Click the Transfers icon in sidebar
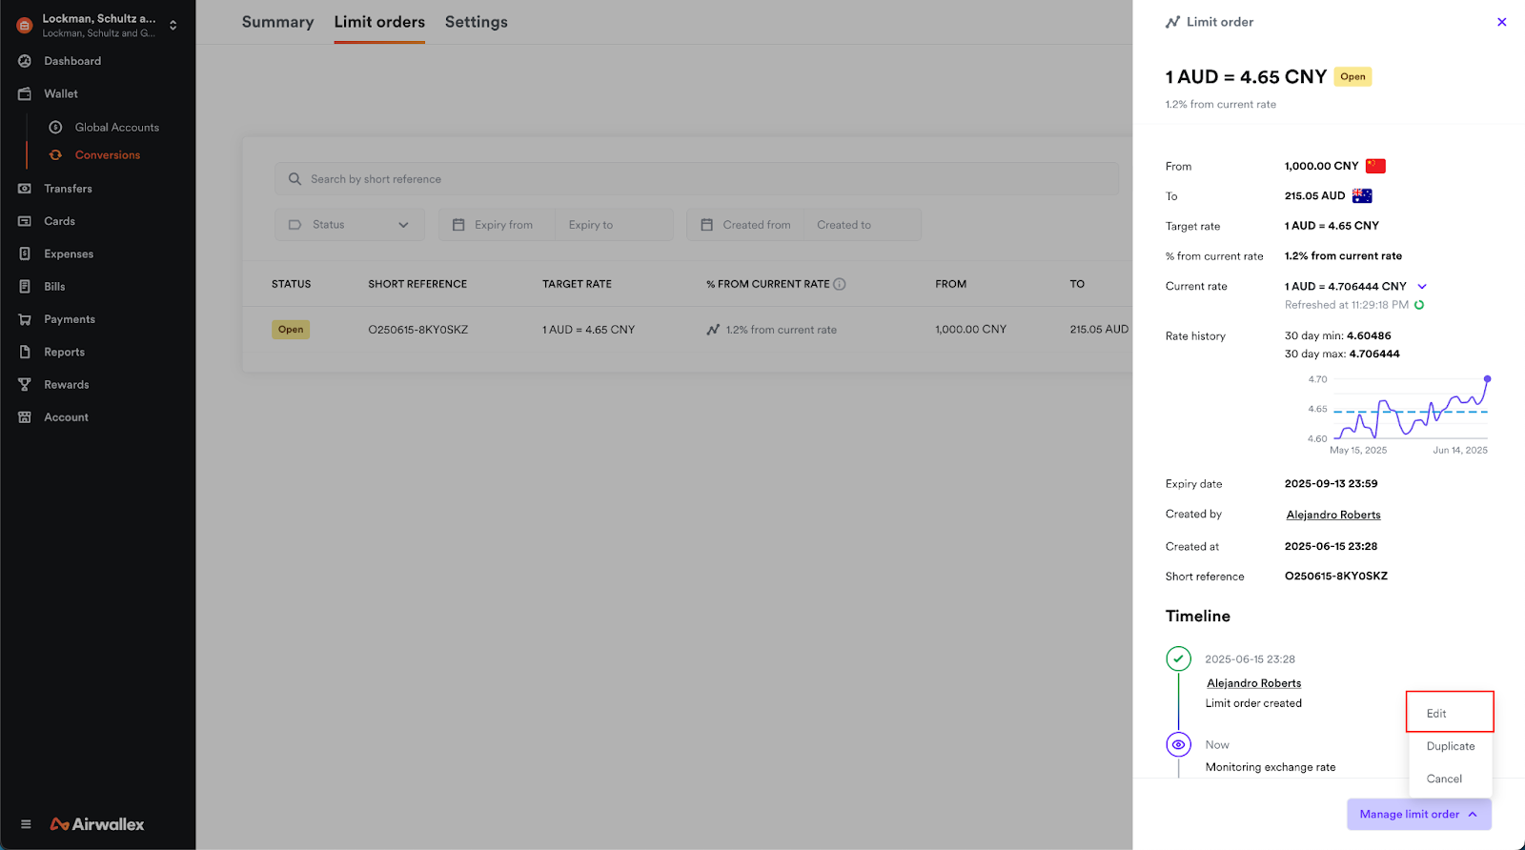 point(25,189)
